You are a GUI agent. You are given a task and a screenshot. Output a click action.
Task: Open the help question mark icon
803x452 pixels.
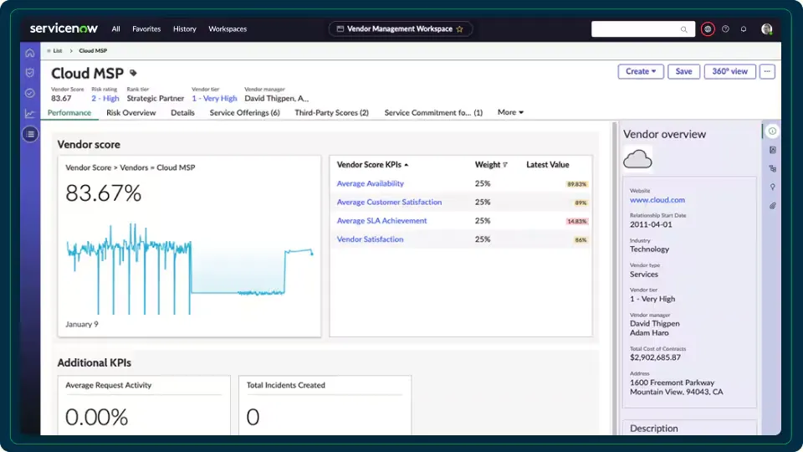click(725, 29)
